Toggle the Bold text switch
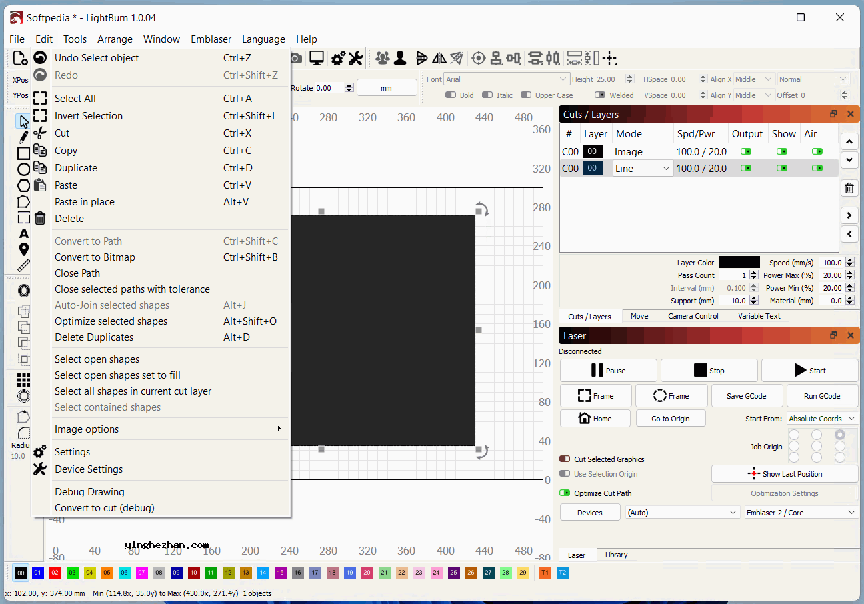This screenshot has height=604, width=864. pos(451,95)
